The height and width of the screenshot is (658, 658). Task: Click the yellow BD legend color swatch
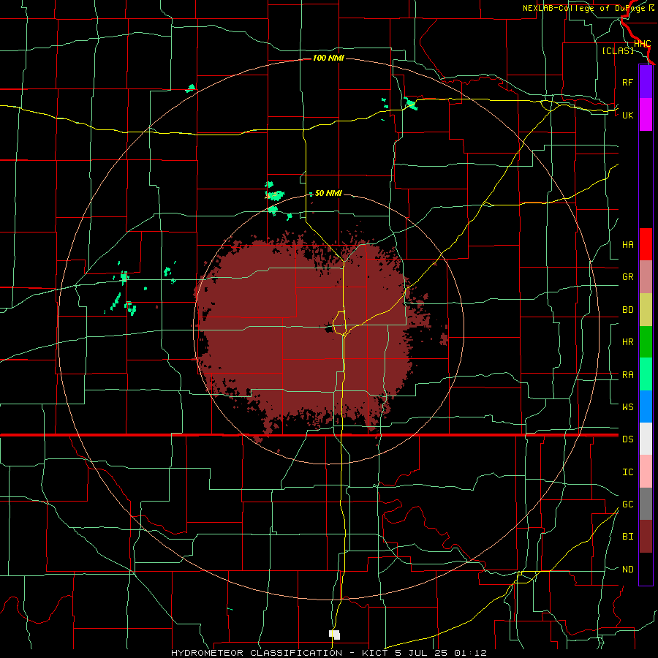[646, 310]
